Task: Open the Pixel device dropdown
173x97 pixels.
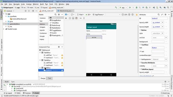Action: [80, 15]
